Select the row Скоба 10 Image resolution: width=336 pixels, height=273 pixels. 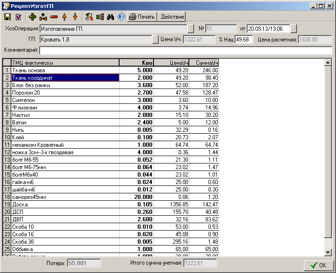(111, 227)
